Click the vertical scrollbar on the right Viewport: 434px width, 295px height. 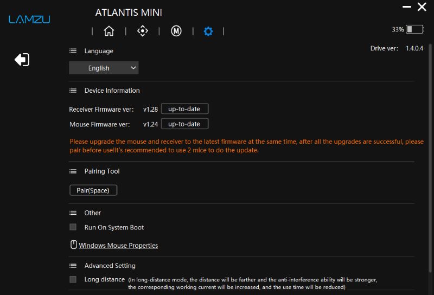430,158
